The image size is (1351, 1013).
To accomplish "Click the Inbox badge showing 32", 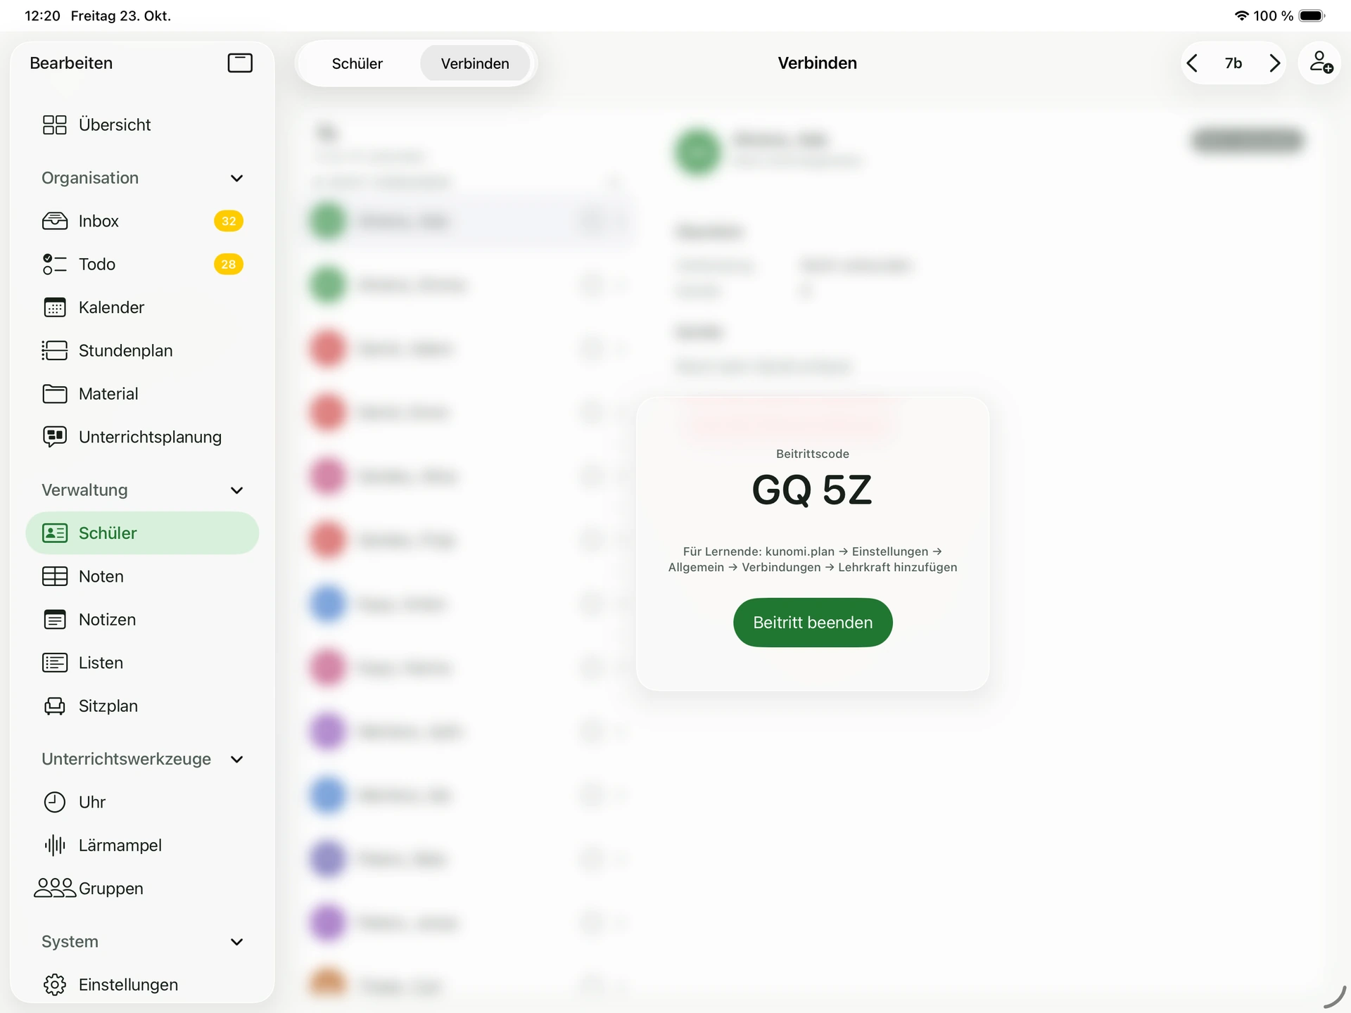I will pyautogui.click(x=229, y=221).
